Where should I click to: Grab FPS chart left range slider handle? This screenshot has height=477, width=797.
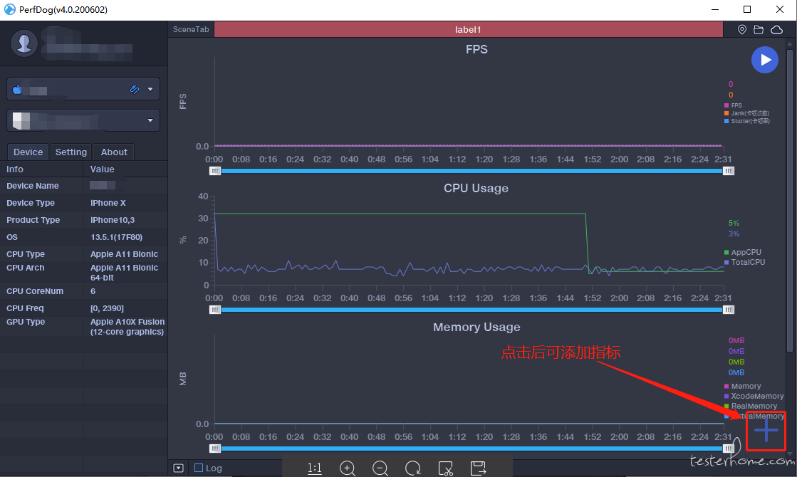[x=215, y=171]
